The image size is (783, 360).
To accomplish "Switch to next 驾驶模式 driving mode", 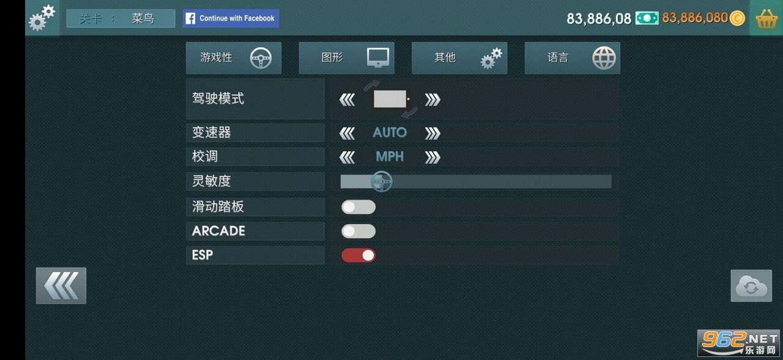I will (x=432, y=99).
